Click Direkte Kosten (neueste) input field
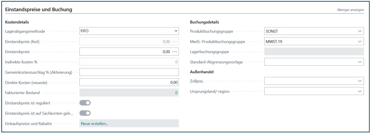Image resolution: width=371 pixels, height=134 pixels. click(129, 83)
